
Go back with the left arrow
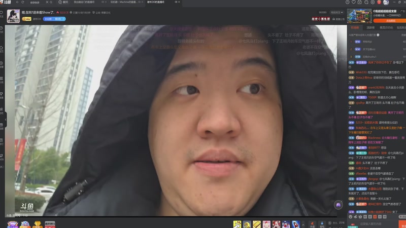pyautogui.click(x=17, y=2)
